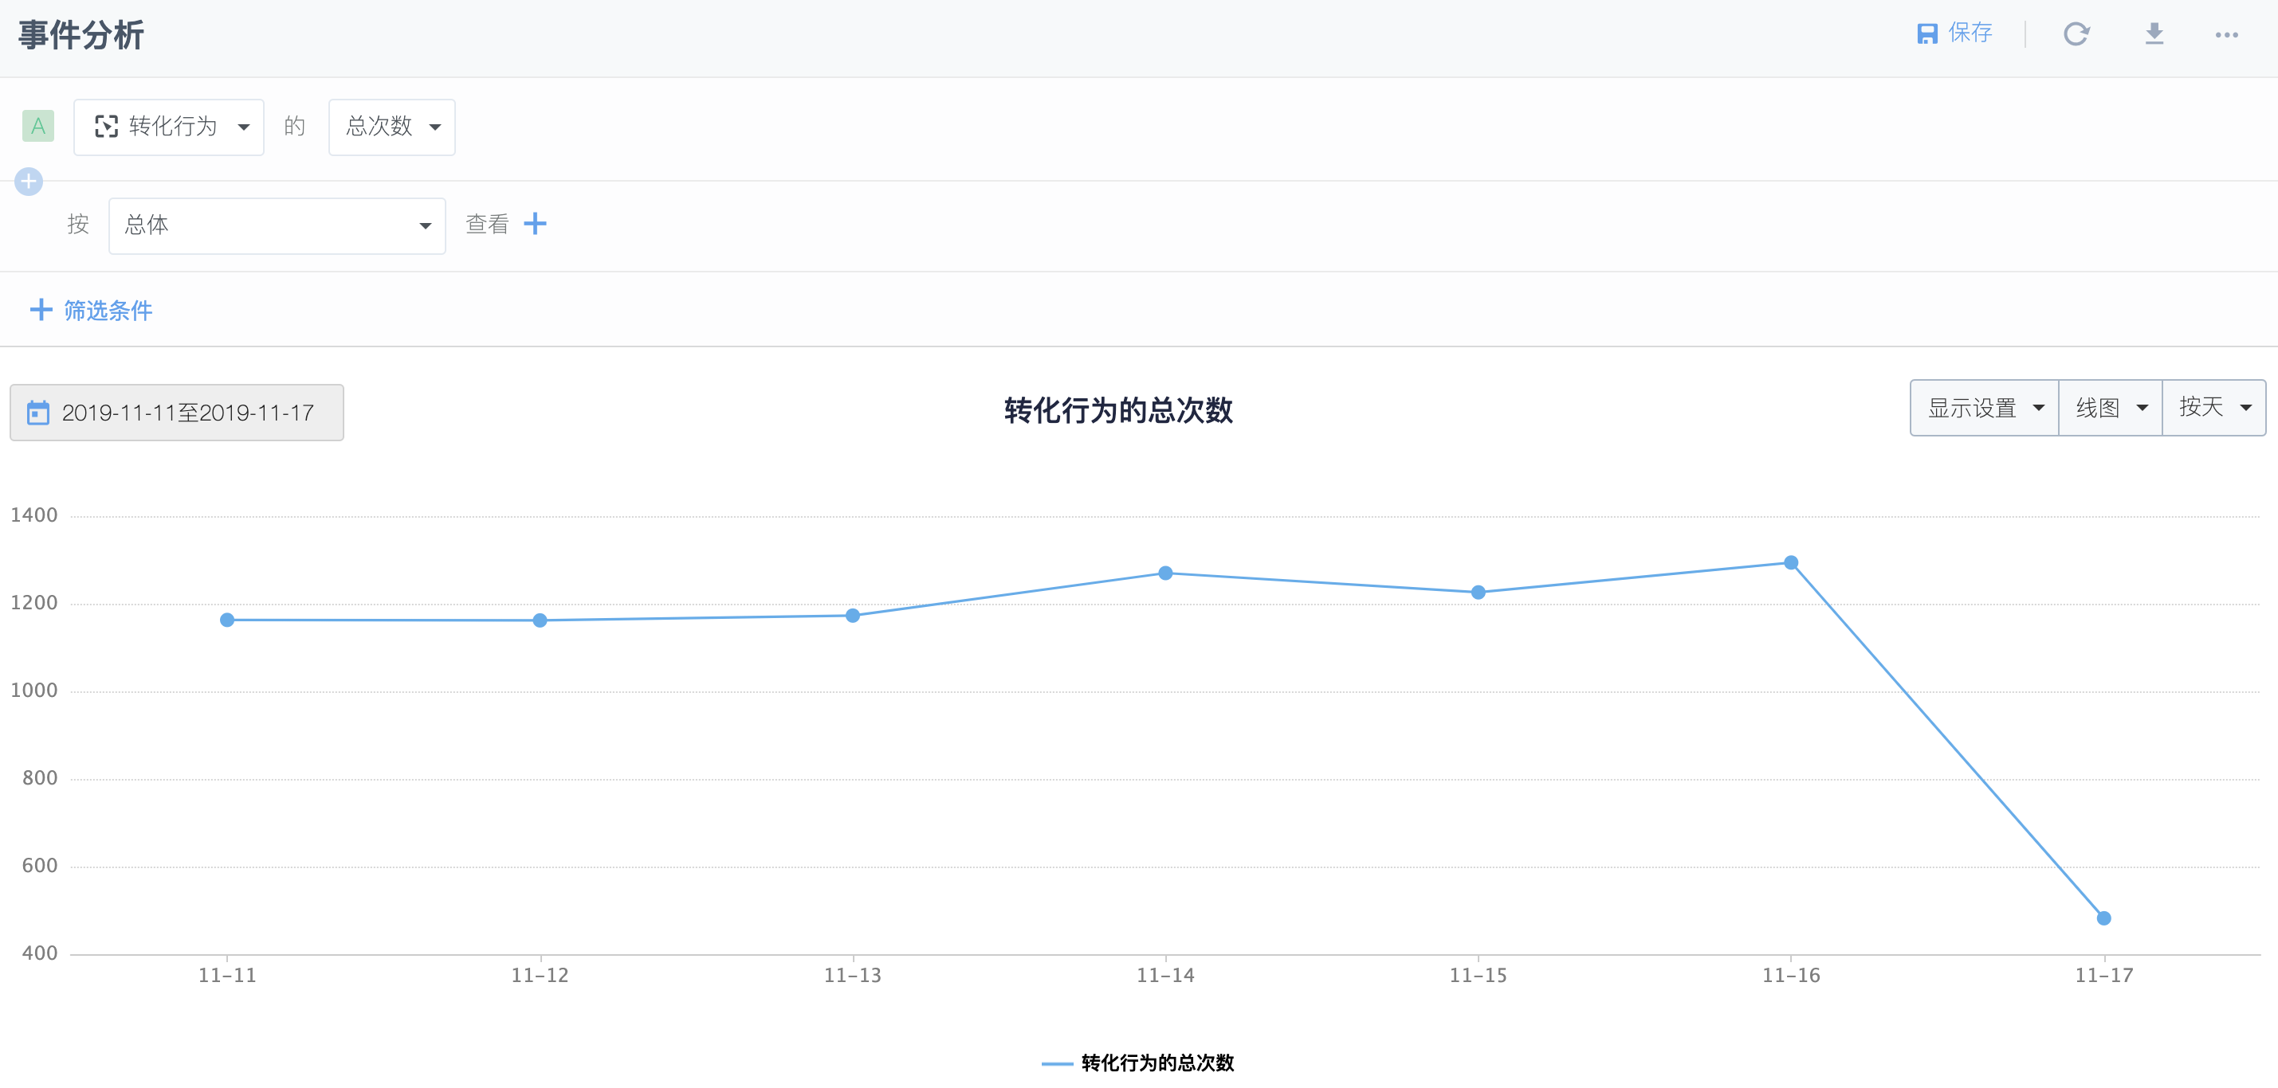Image resolution: width=2278 pixels, height=1088 pixels.
Task: Click the data point for 11-16
Action: [1791, 562]
